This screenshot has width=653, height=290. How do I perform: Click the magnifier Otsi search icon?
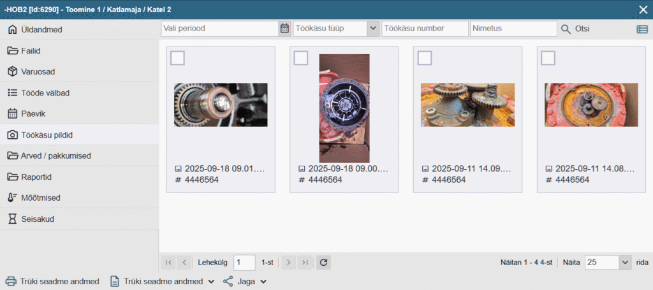[x=566, y=29]
